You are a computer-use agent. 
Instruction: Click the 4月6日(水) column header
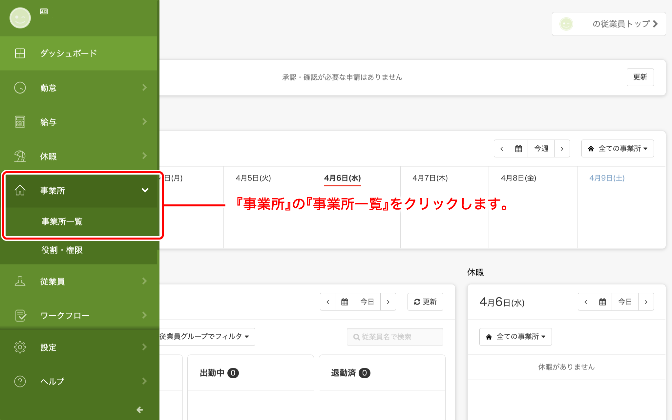coord(343,178)
